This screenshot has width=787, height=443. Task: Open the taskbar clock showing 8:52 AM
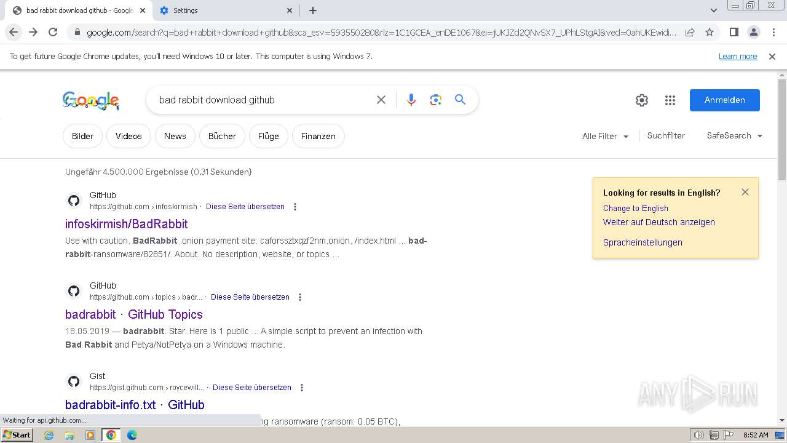[756, 435]
